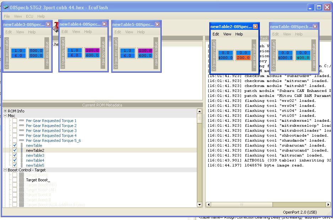This screenshot has width=333, height=220.
Task: Click the Current ROM Metadata panel header
Action: 102,105
